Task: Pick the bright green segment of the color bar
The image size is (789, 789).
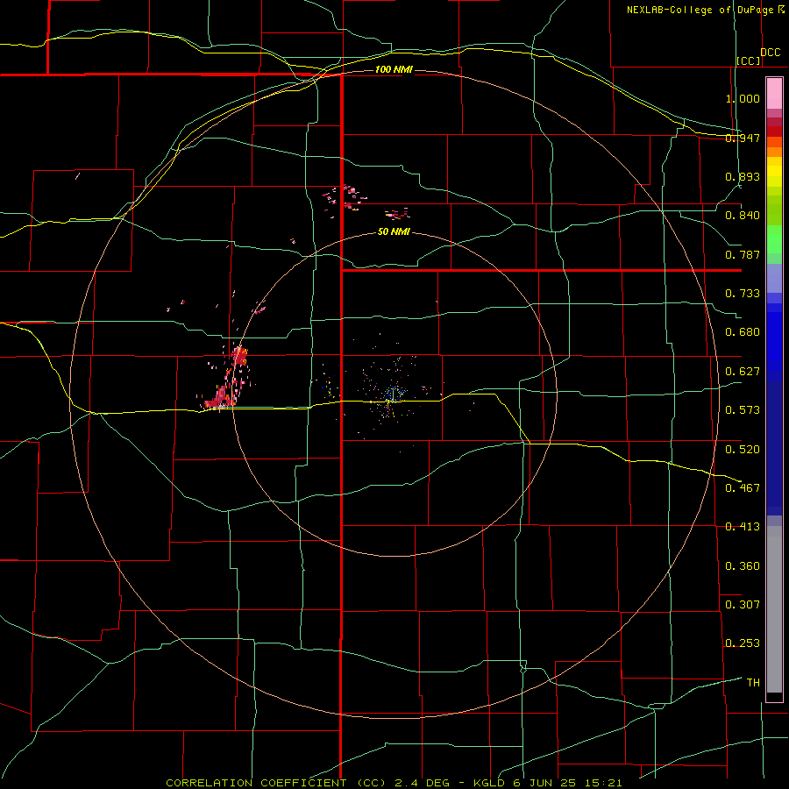Action: tap(774, 239)
